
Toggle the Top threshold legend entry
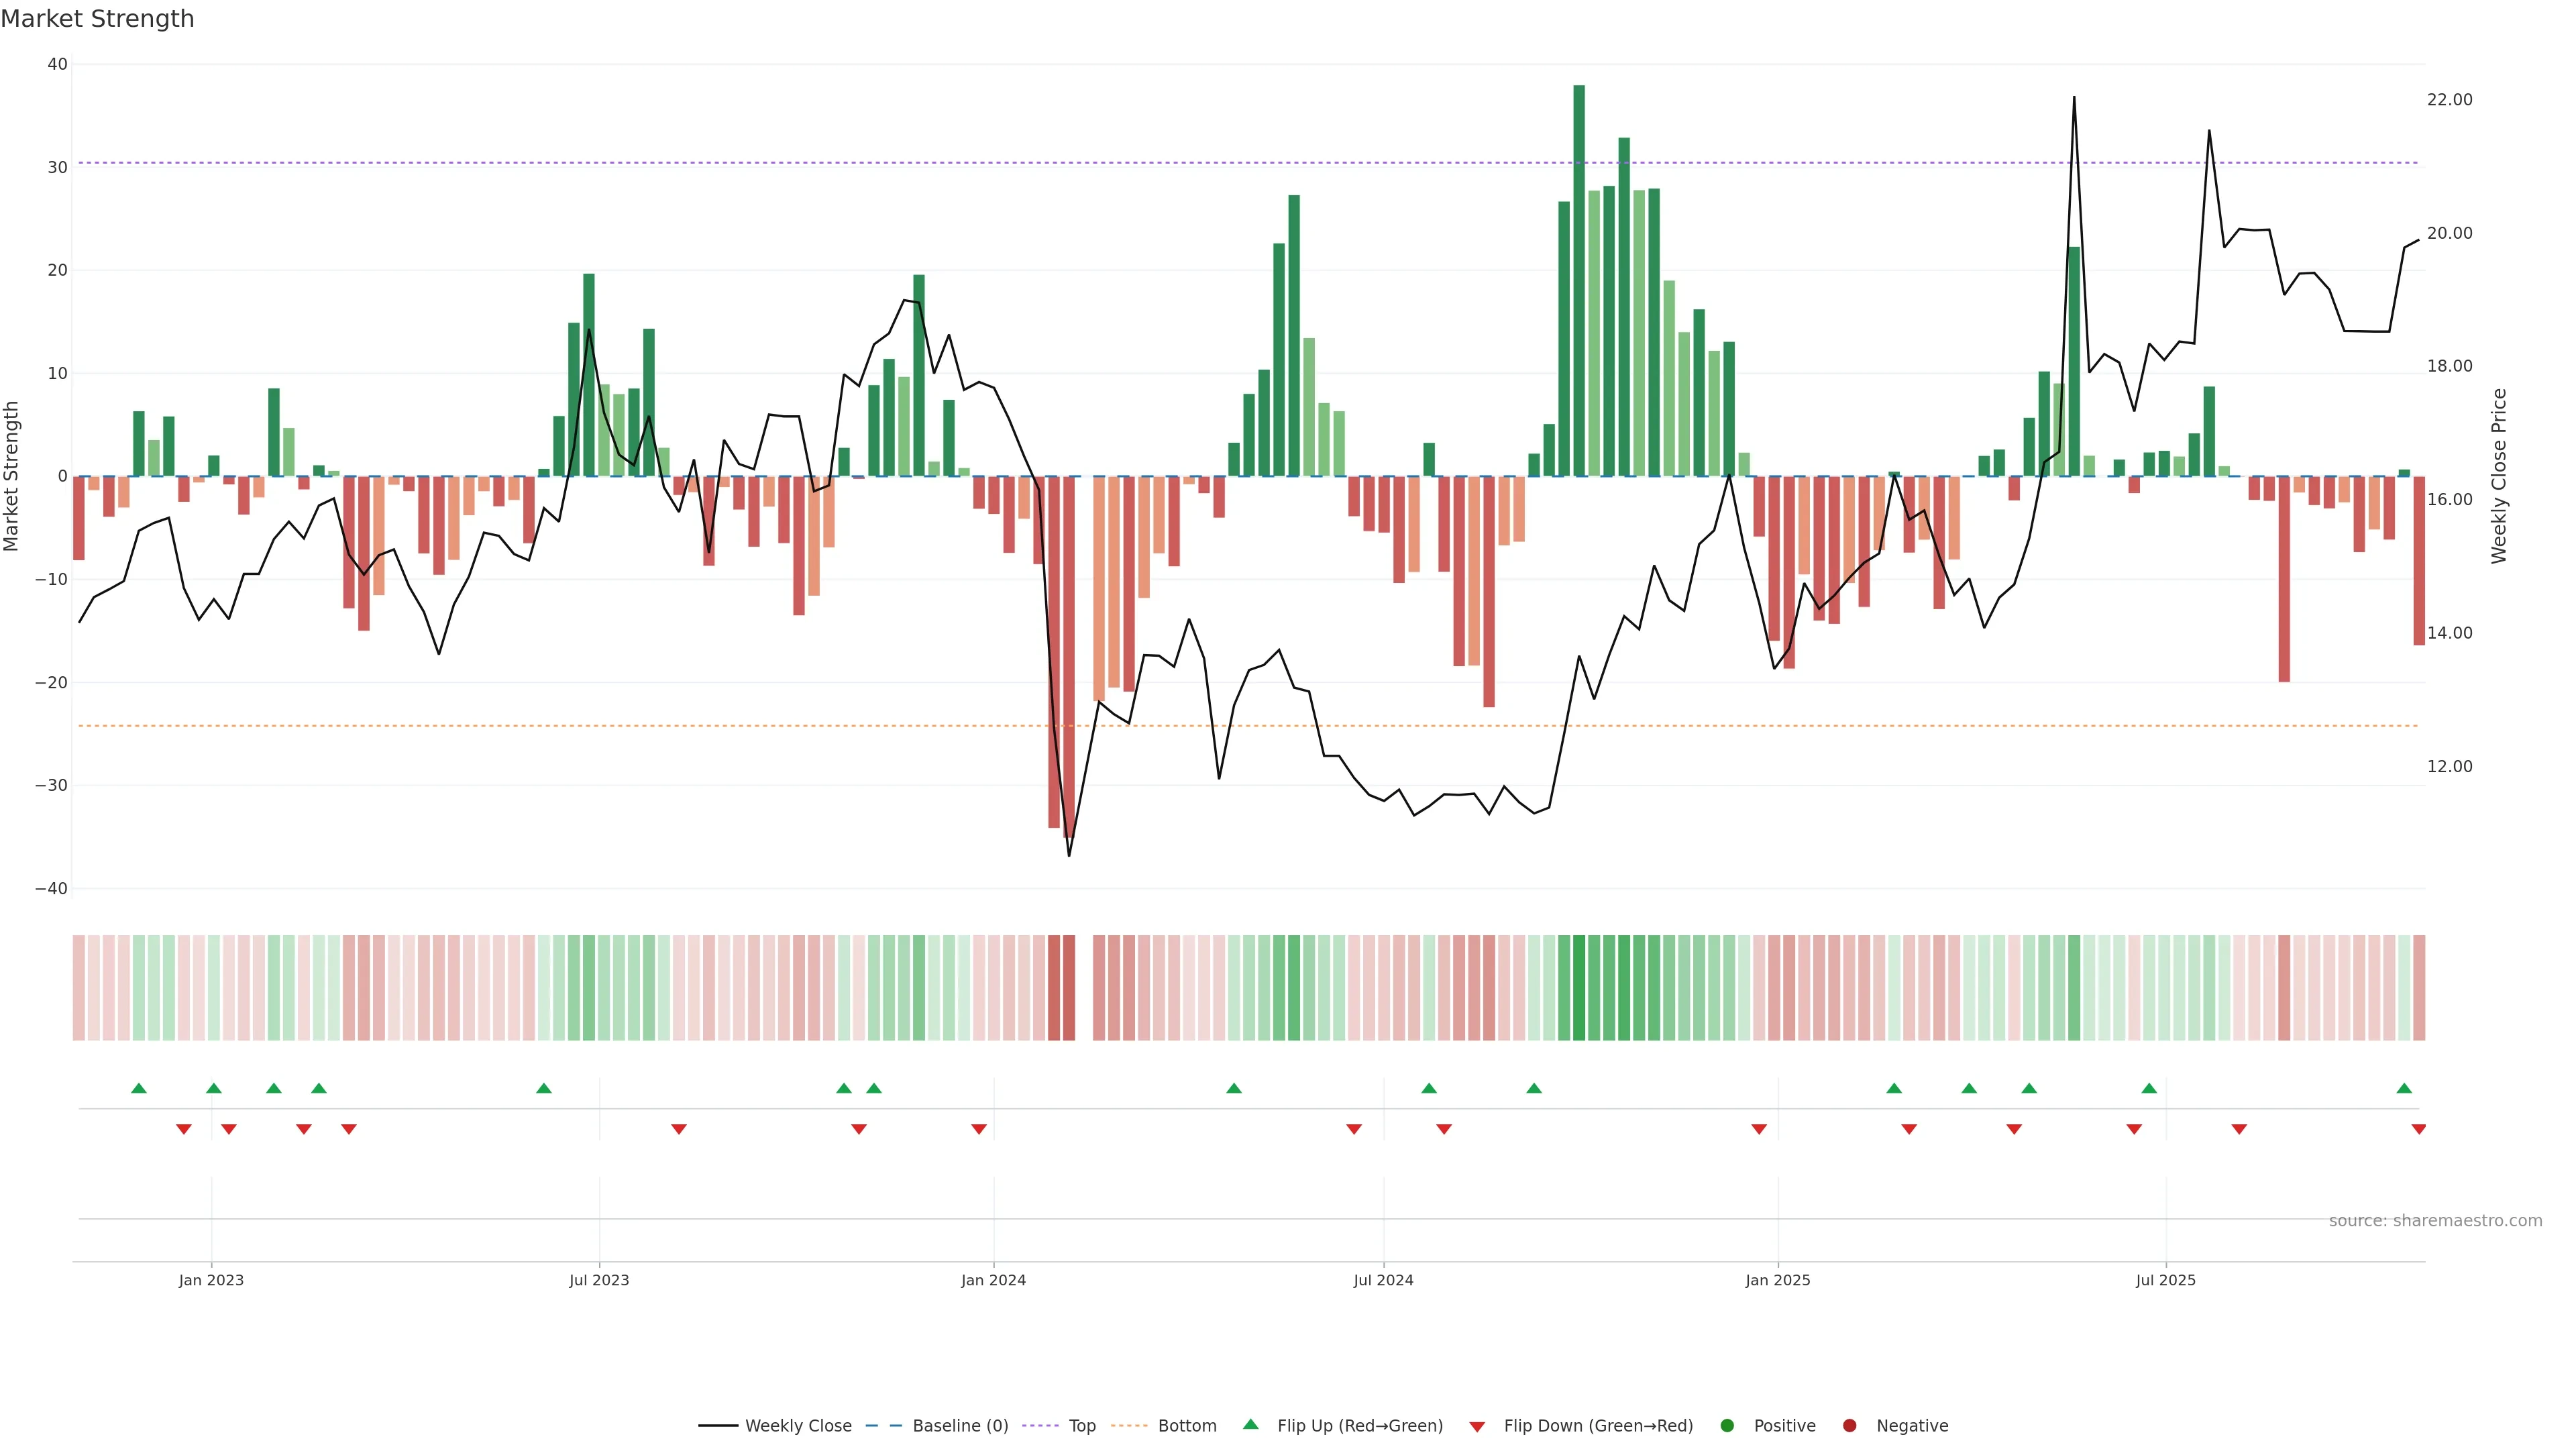1081,1426
